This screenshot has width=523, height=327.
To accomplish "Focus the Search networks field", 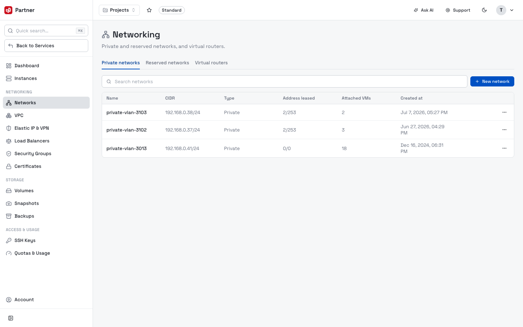I will (284, 81).
